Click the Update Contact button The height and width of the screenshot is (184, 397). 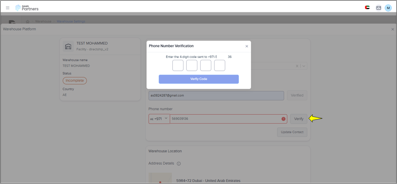click(292, 132)
